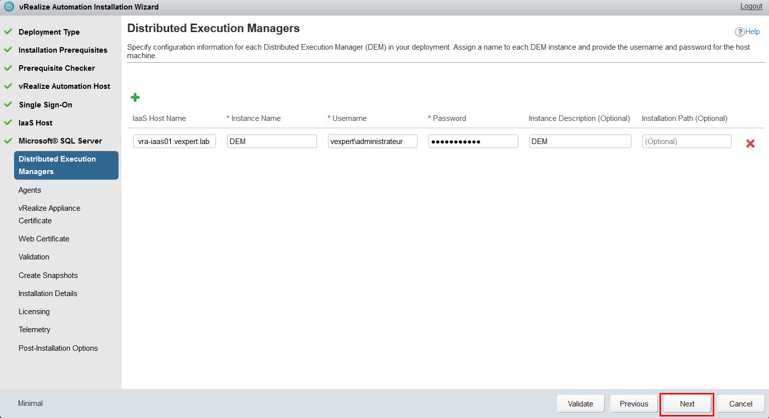
Task: Click the green plus add DEM icon
Action: 135,97
